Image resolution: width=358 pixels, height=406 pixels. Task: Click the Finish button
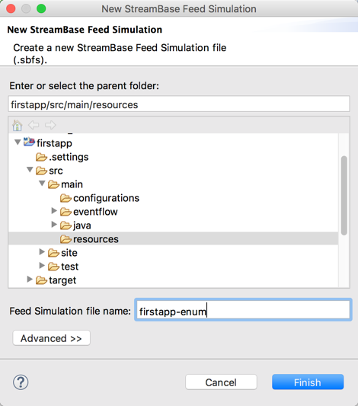[308, 382]
